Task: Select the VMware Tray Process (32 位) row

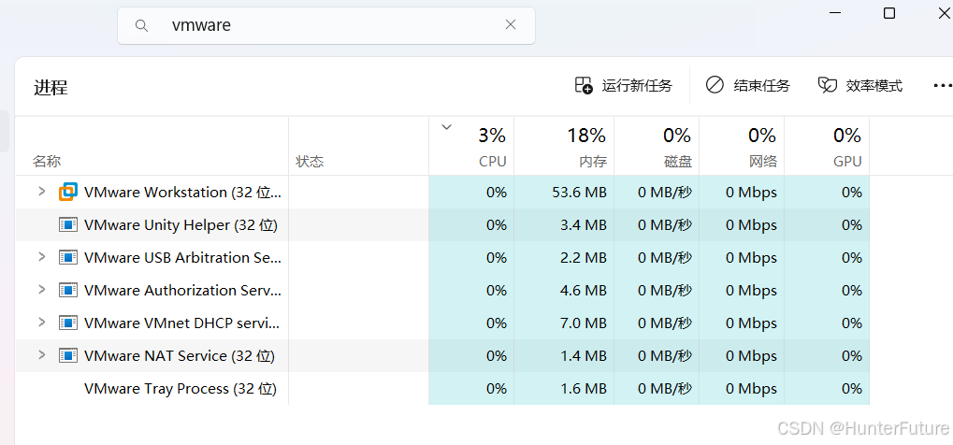Action: click(442, 388)
